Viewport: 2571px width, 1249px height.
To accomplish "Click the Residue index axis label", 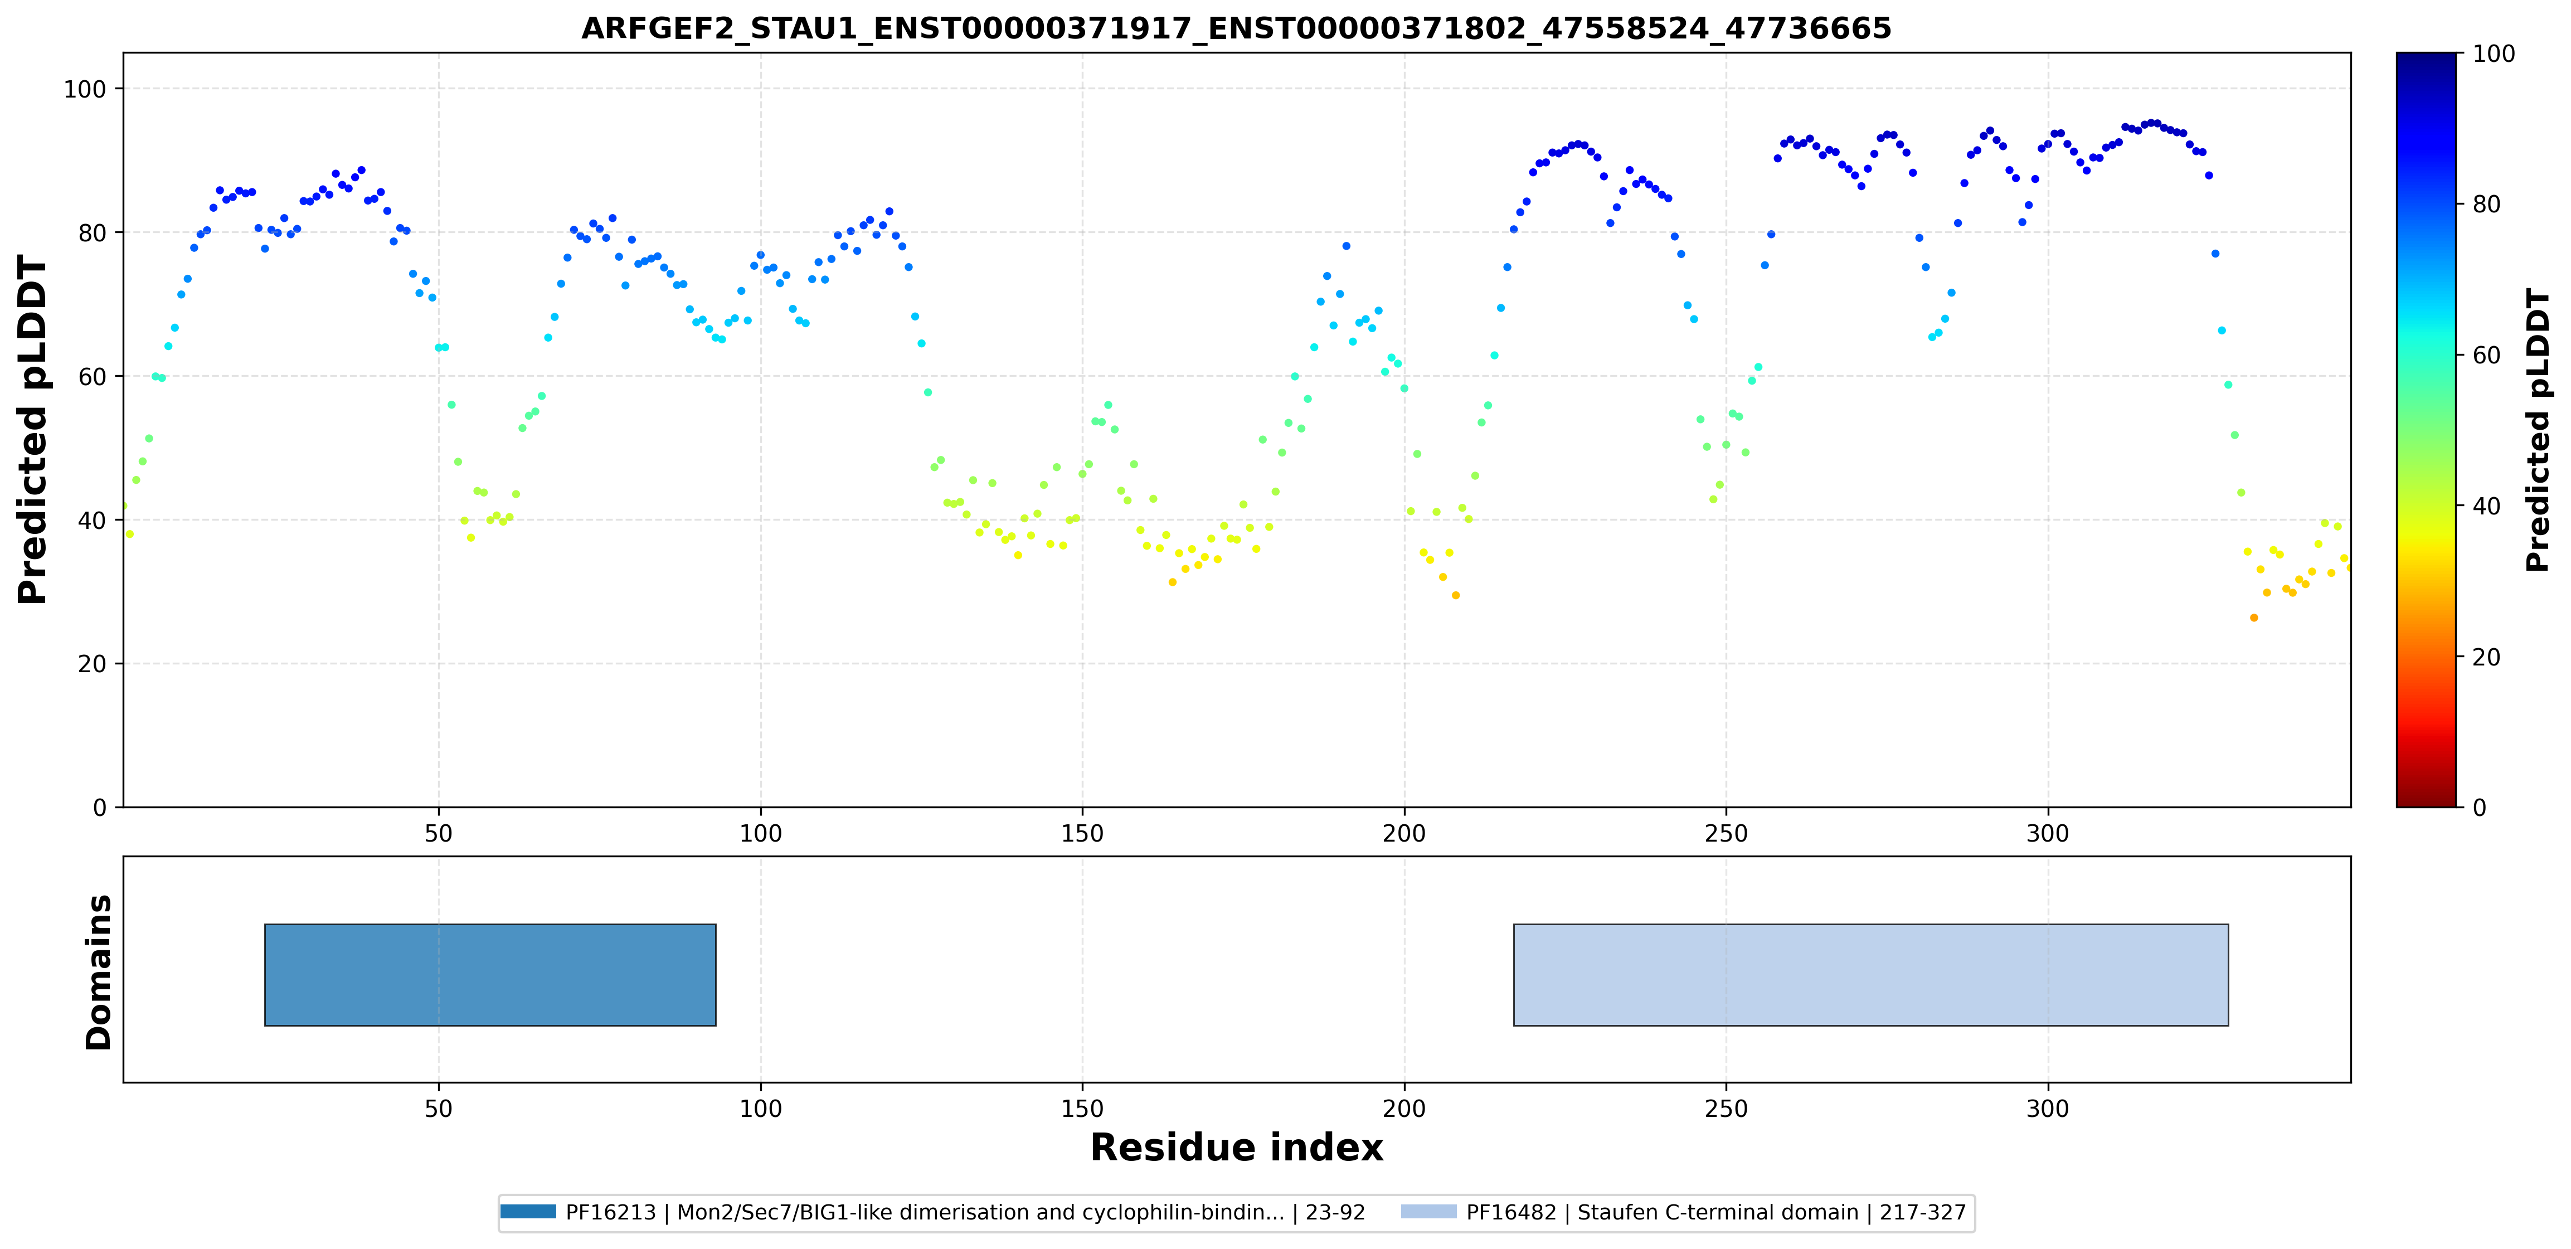I will pyautogui.click(x=1237, y=1147).
